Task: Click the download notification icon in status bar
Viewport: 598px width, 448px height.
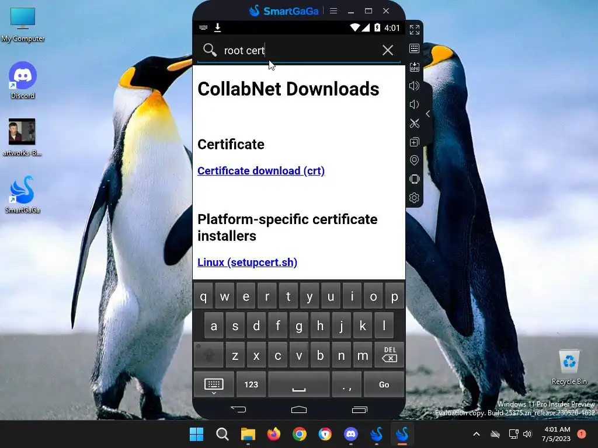Action: [217, 27]
